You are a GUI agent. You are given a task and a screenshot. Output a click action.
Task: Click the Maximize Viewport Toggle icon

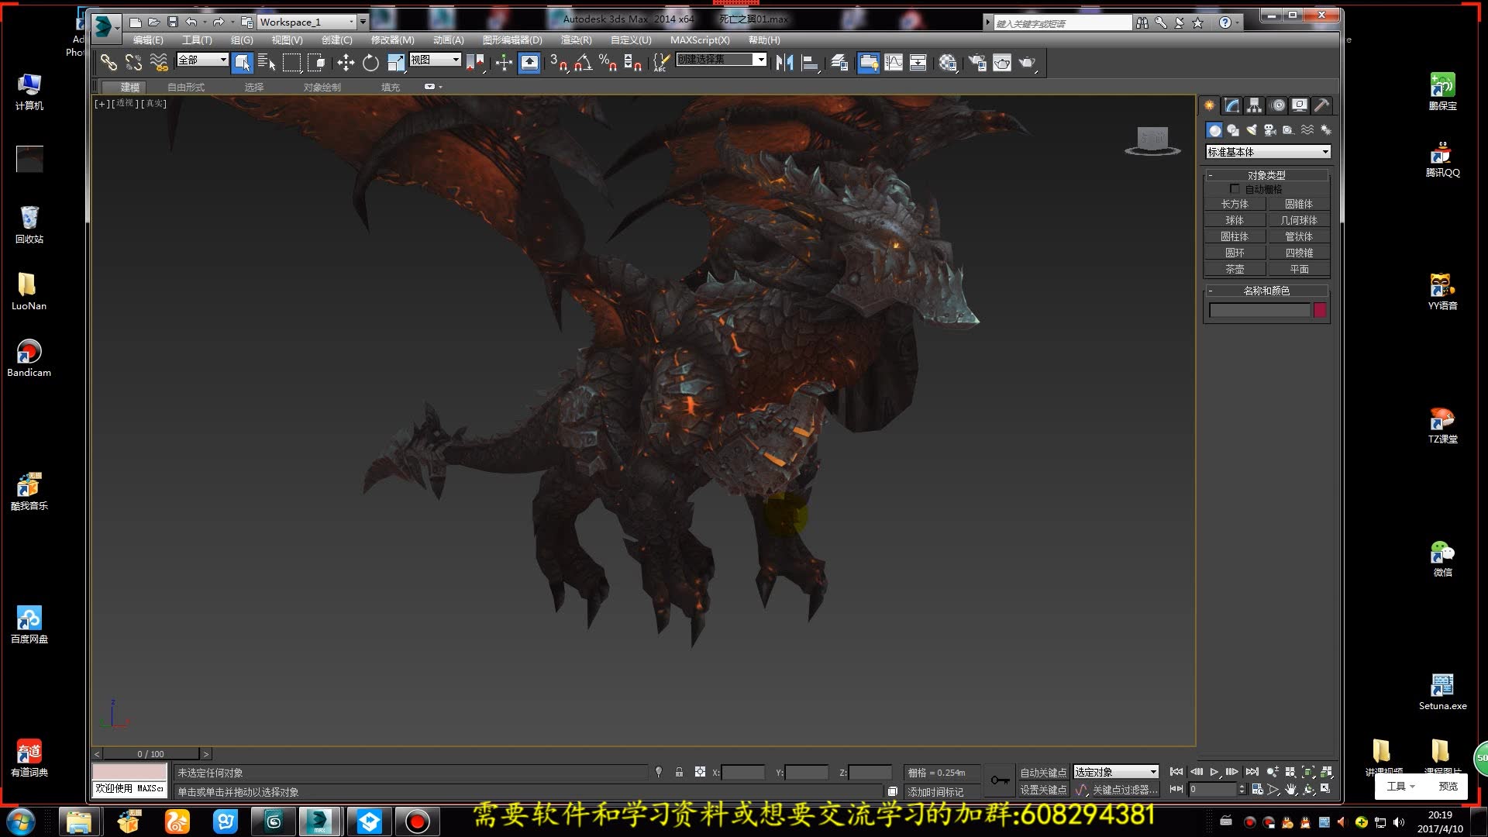pyautogui.click(x=1326, y=790)
